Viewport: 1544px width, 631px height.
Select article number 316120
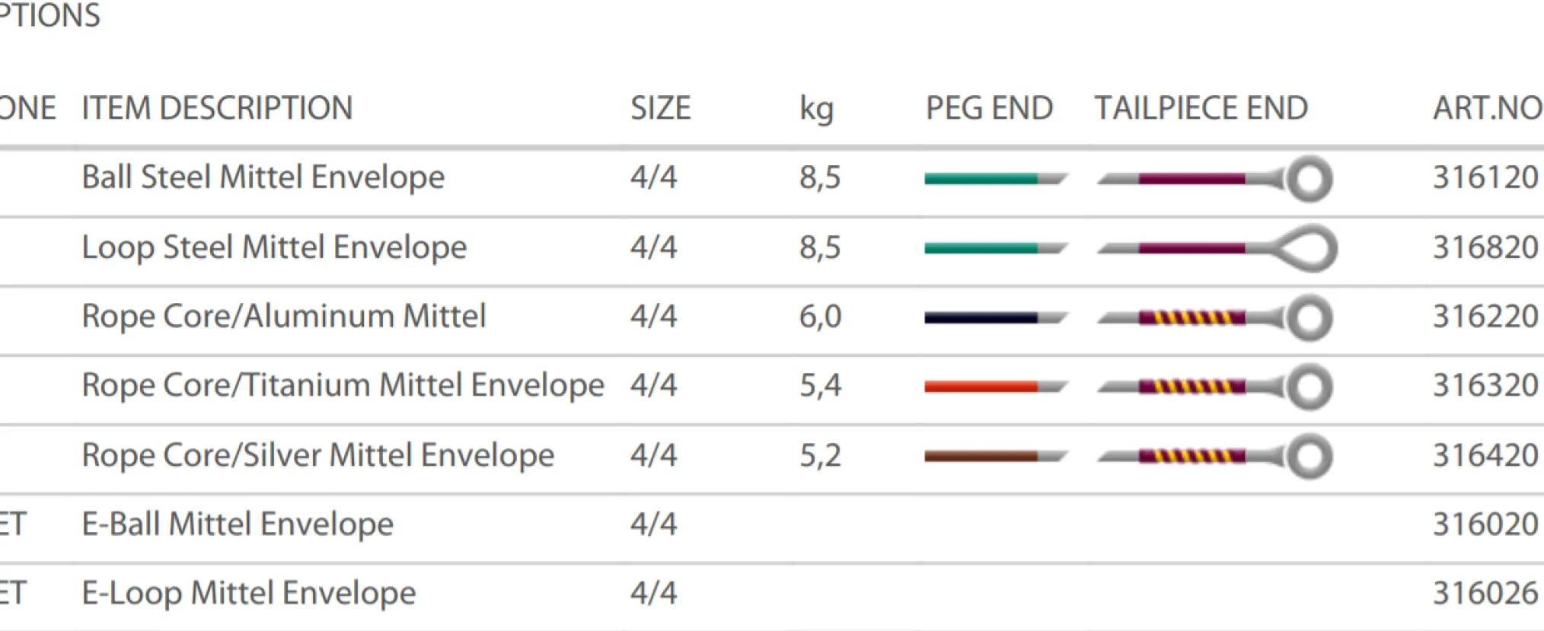(1485, 177)
